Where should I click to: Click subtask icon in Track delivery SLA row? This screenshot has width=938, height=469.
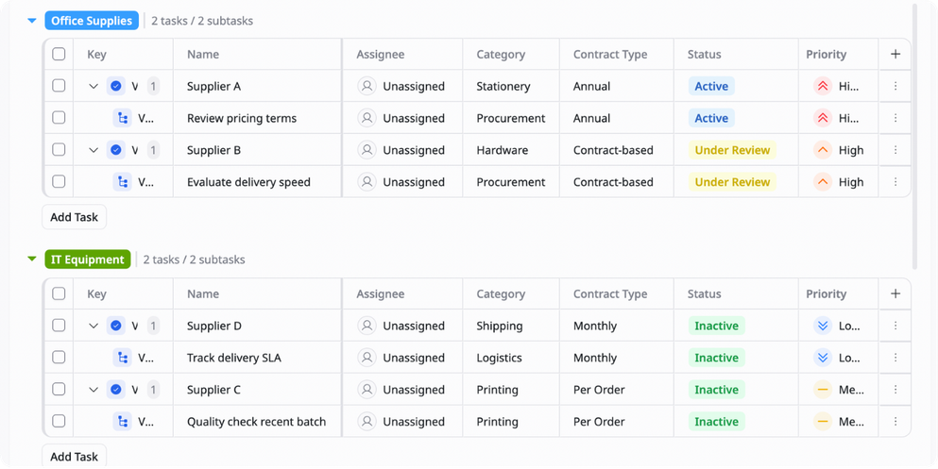pyautogui.click(x=122, y=358)
